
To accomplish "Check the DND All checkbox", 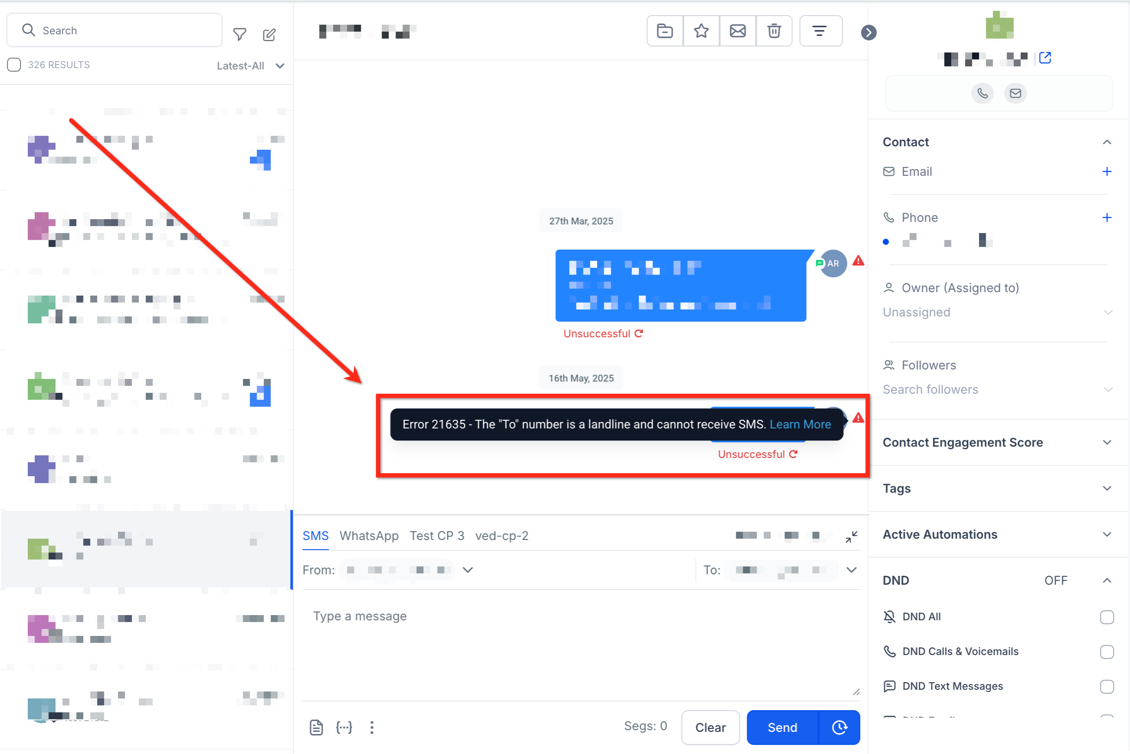I will point(1107,616).
